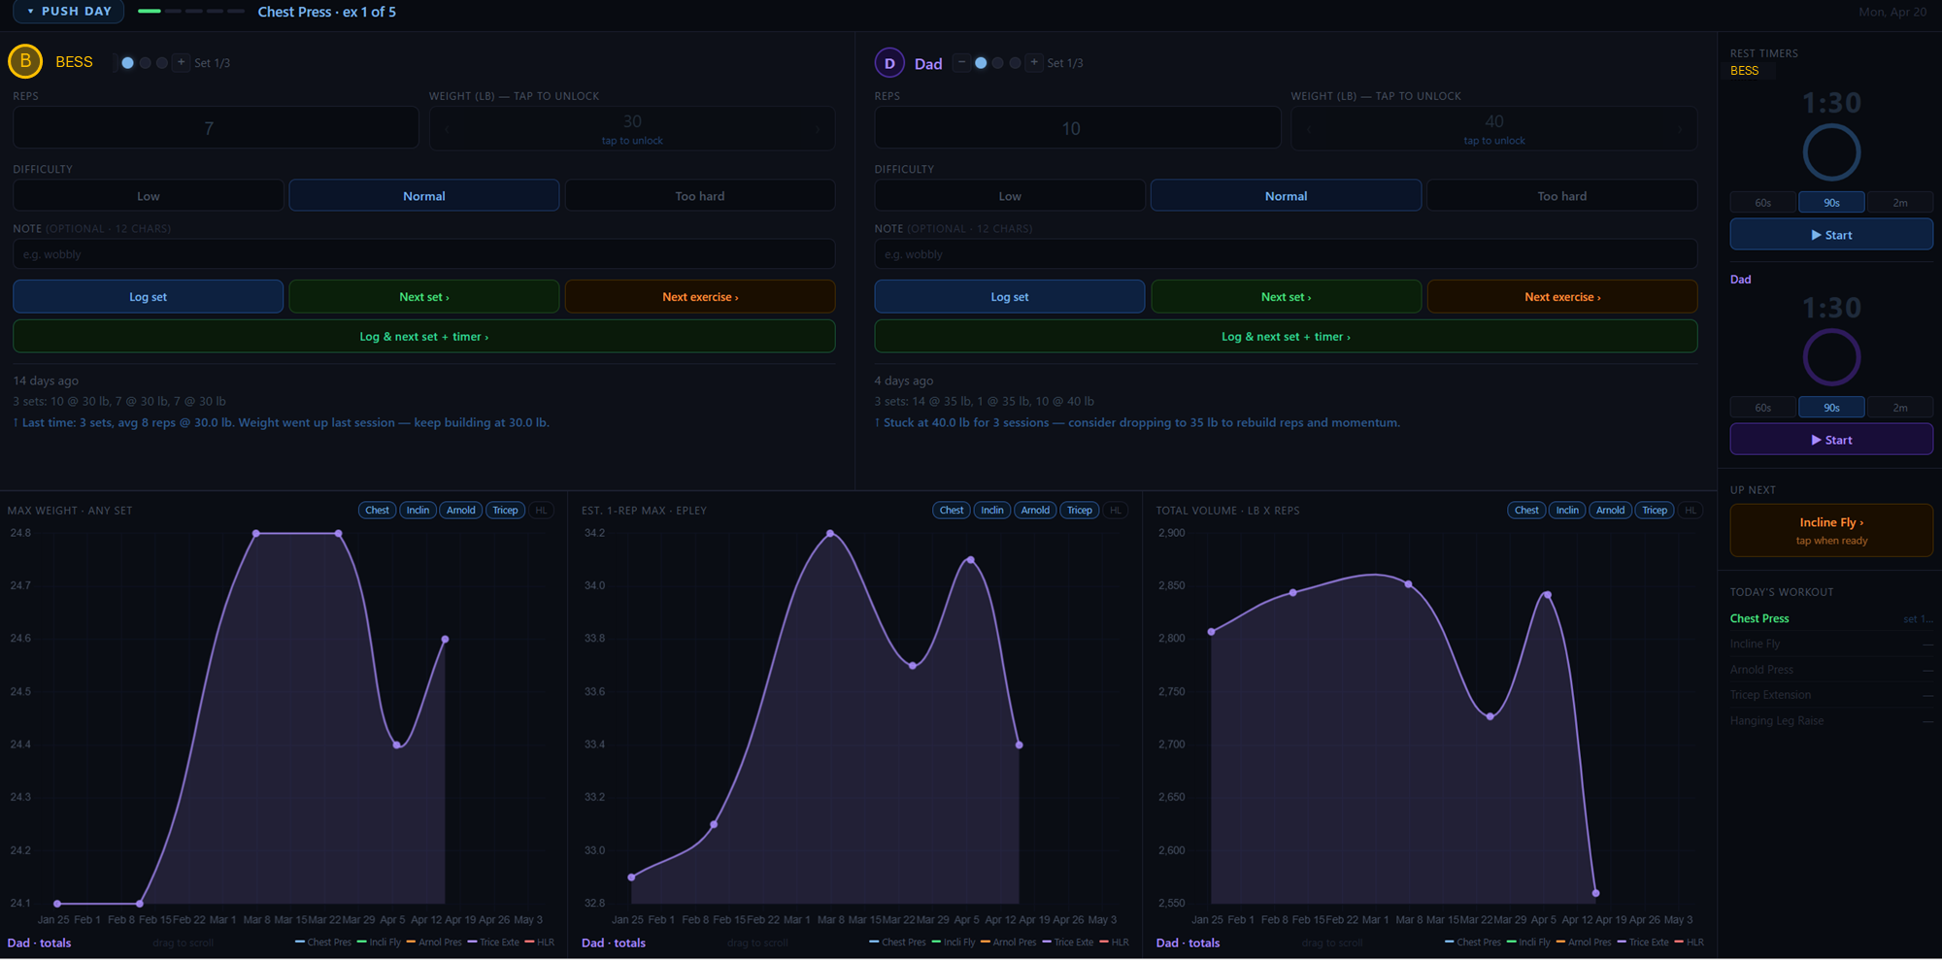Increase Bess's weight with right chevron

(x=818, y=128)
